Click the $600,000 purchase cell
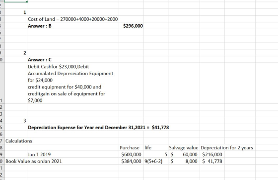Screen dimensions: 278x180 point(131,154)
